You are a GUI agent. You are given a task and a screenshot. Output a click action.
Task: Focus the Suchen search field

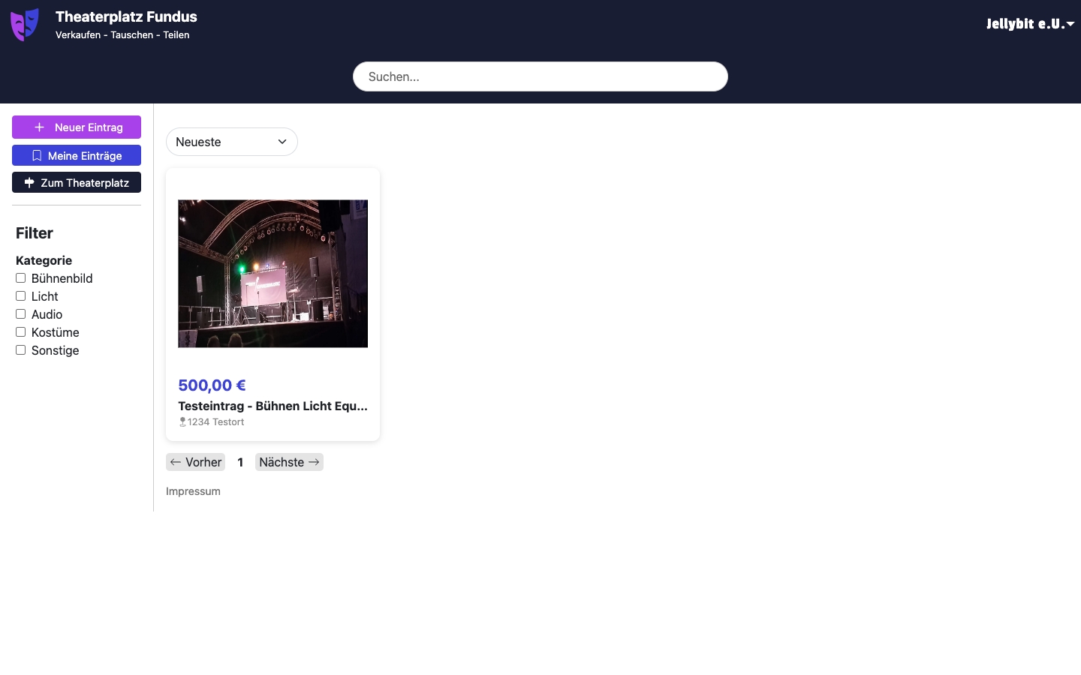tap(540, 76)
